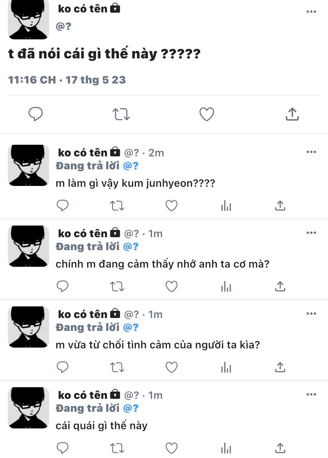The width and height of the screenshot is (328, 458).
Task: Open more options on the 2m reply
Action: [311, 152]
